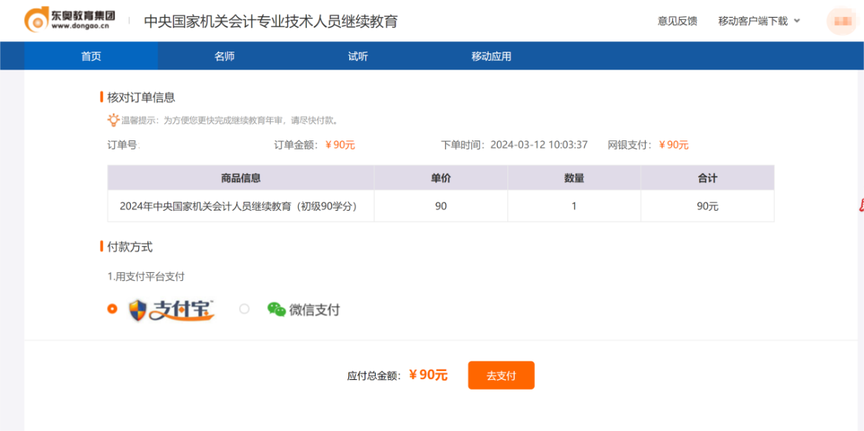Expand the 移动客户端下载 dropdown
864x431 pixels.
(x=752, y=21)
